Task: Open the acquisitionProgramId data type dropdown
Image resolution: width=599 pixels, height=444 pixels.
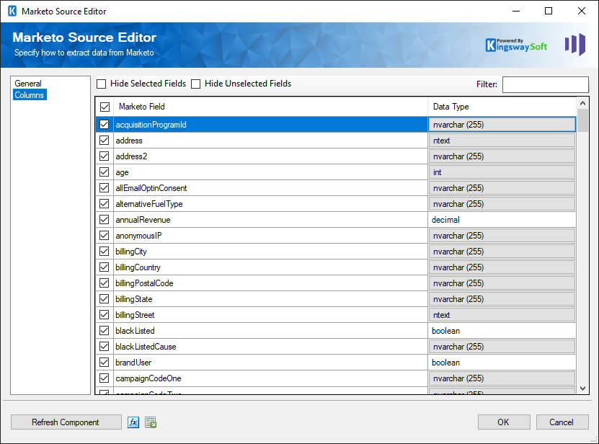Action: tap(502, 125)
